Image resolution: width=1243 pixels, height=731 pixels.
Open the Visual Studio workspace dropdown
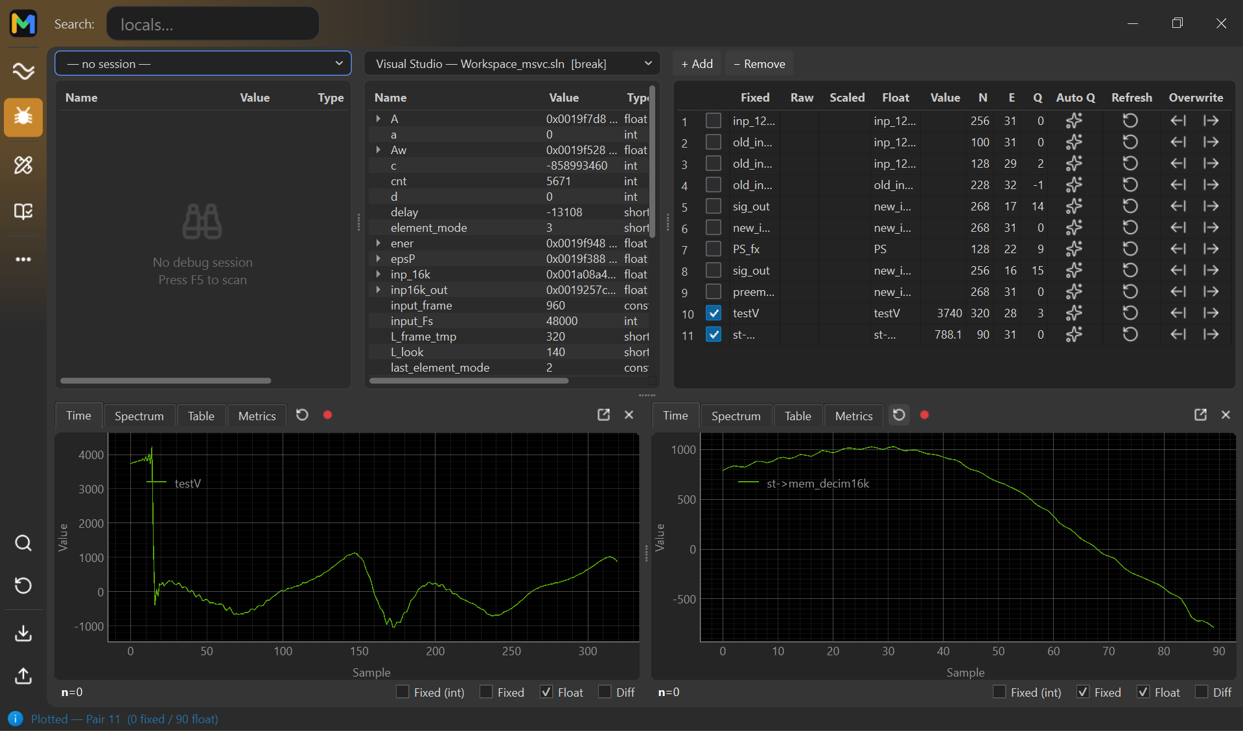tap(513, 63)
